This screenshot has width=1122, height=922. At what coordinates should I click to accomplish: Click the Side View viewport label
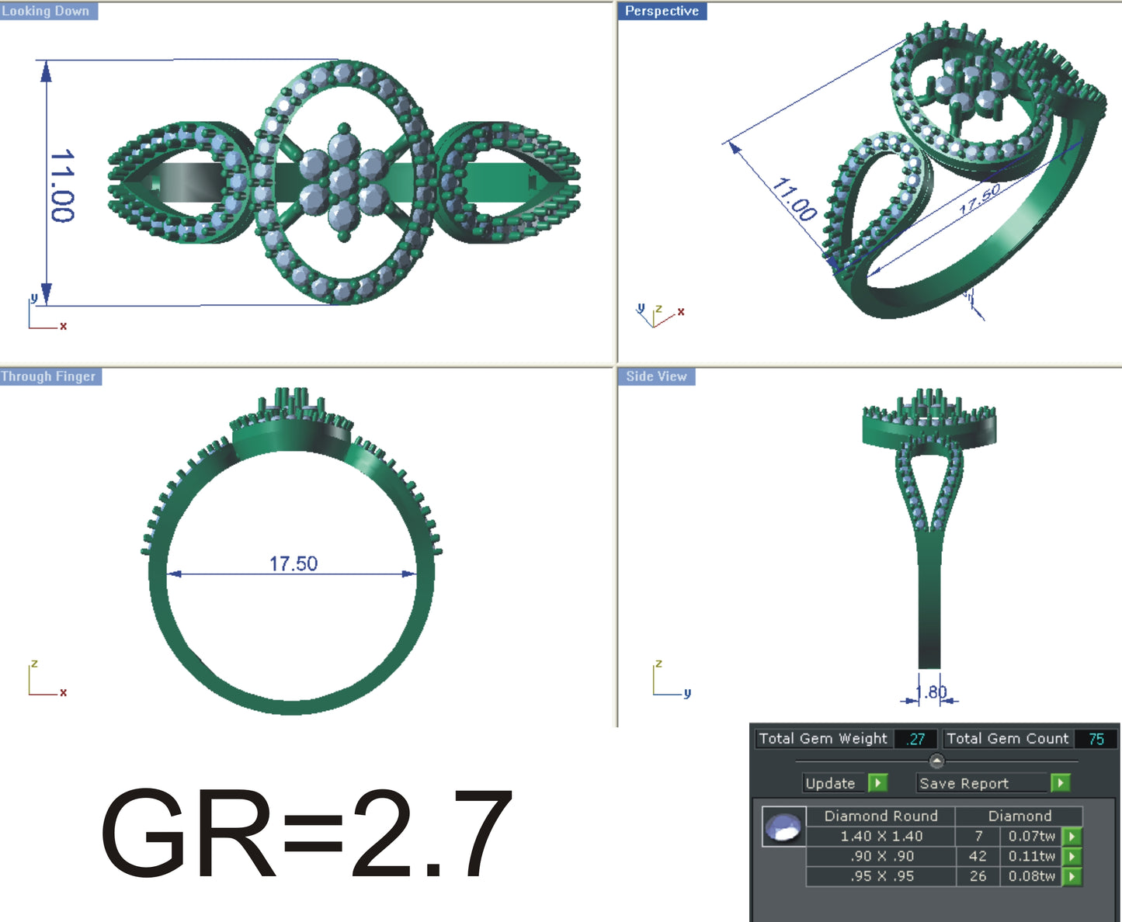(657, 376)
